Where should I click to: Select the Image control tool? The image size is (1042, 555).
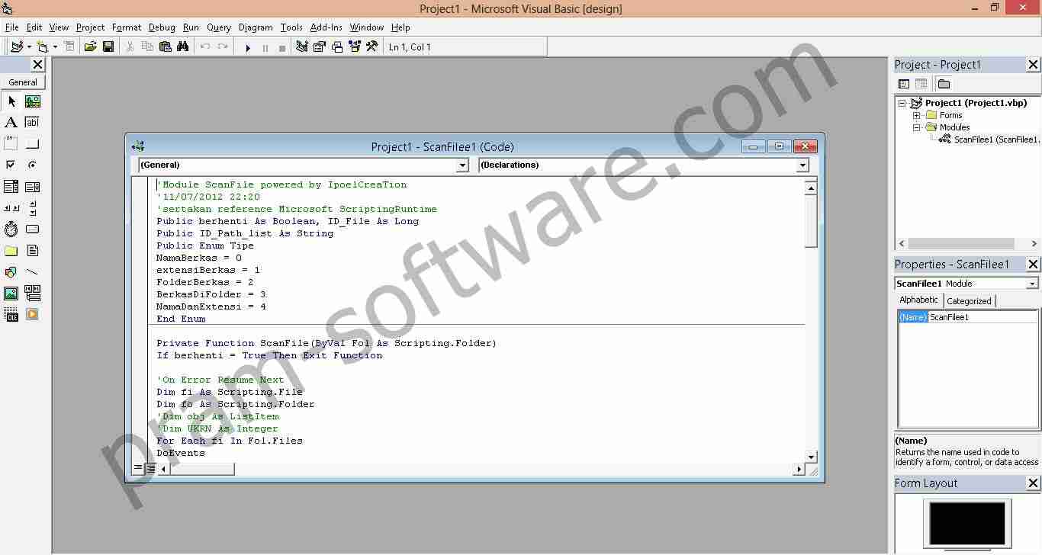(x=11, y=294)
